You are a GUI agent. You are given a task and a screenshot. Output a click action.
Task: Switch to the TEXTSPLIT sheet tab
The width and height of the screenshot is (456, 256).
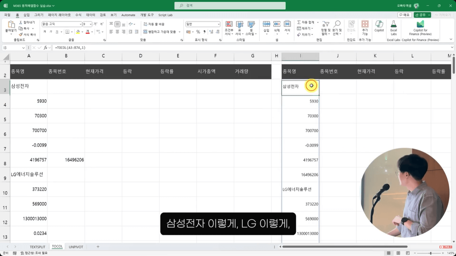[x=38, y=247]
